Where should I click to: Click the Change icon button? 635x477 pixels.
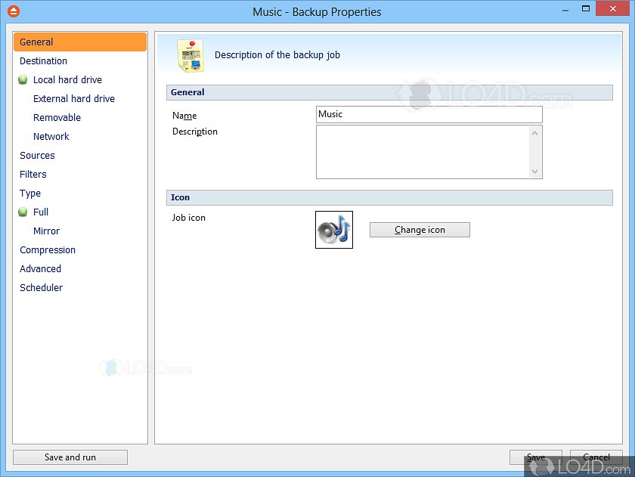pyautogui.click(x=420, y=230)
